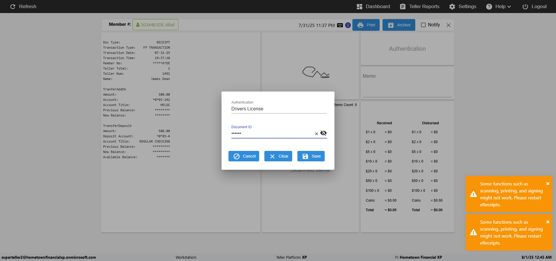
Task: Enable the Notify checkbox
Action: 423,25
